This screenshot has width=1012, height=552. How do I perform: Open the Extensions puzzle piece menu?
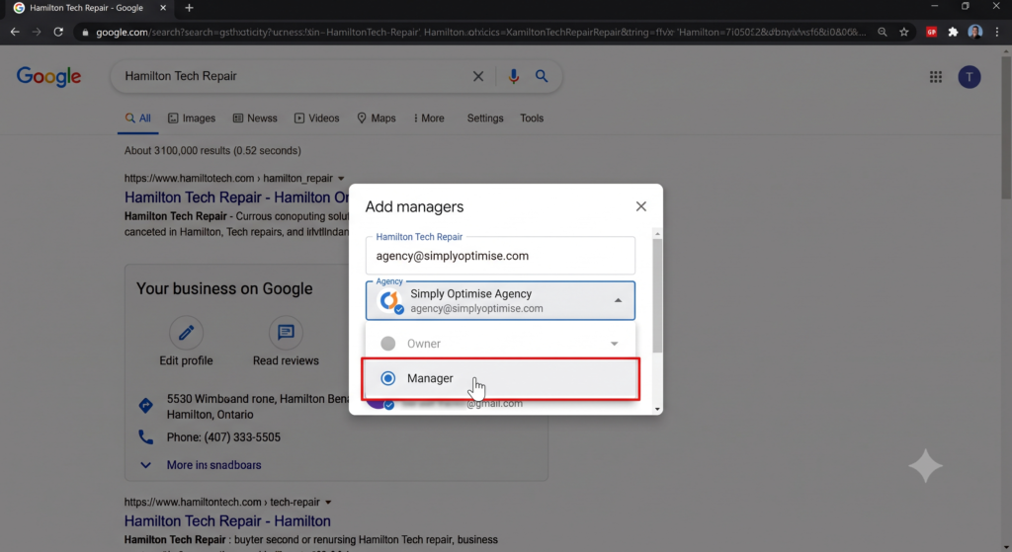coord(954,32)
